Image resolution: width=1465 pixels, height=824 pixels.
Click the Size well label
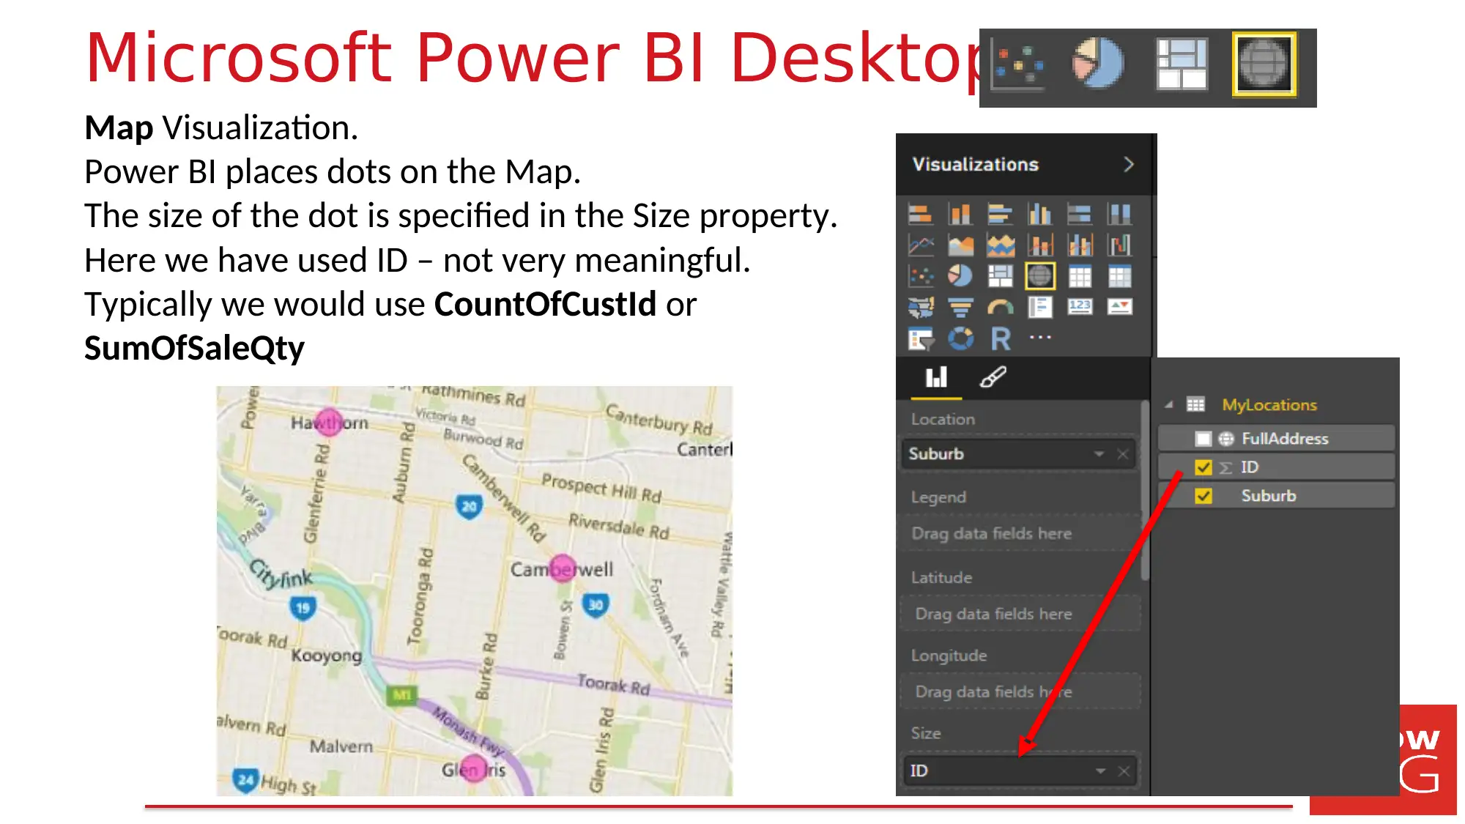point(926,732)
